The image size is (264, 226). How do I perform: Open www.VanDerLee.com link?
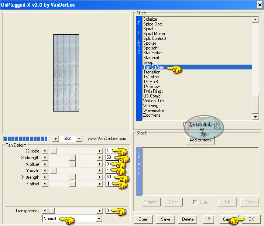pyautogui.click(x=107, y=138)
